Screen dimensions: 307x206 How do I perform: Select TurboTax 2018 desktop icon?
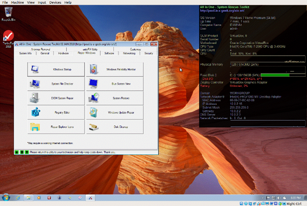[8, 39]
